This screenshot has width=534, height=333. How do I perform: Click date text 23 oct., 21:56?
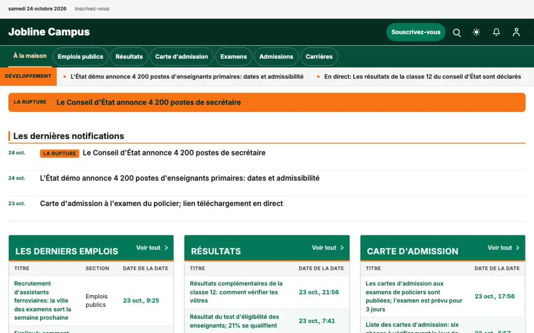tap(319, 292)
